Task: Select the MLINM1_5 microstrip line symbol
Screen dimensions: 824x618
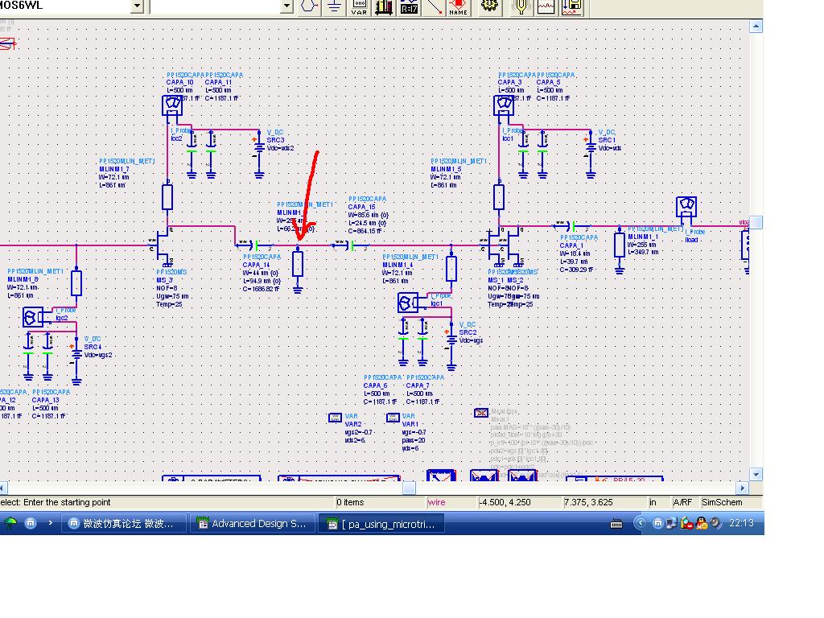Action: point(499,197)
